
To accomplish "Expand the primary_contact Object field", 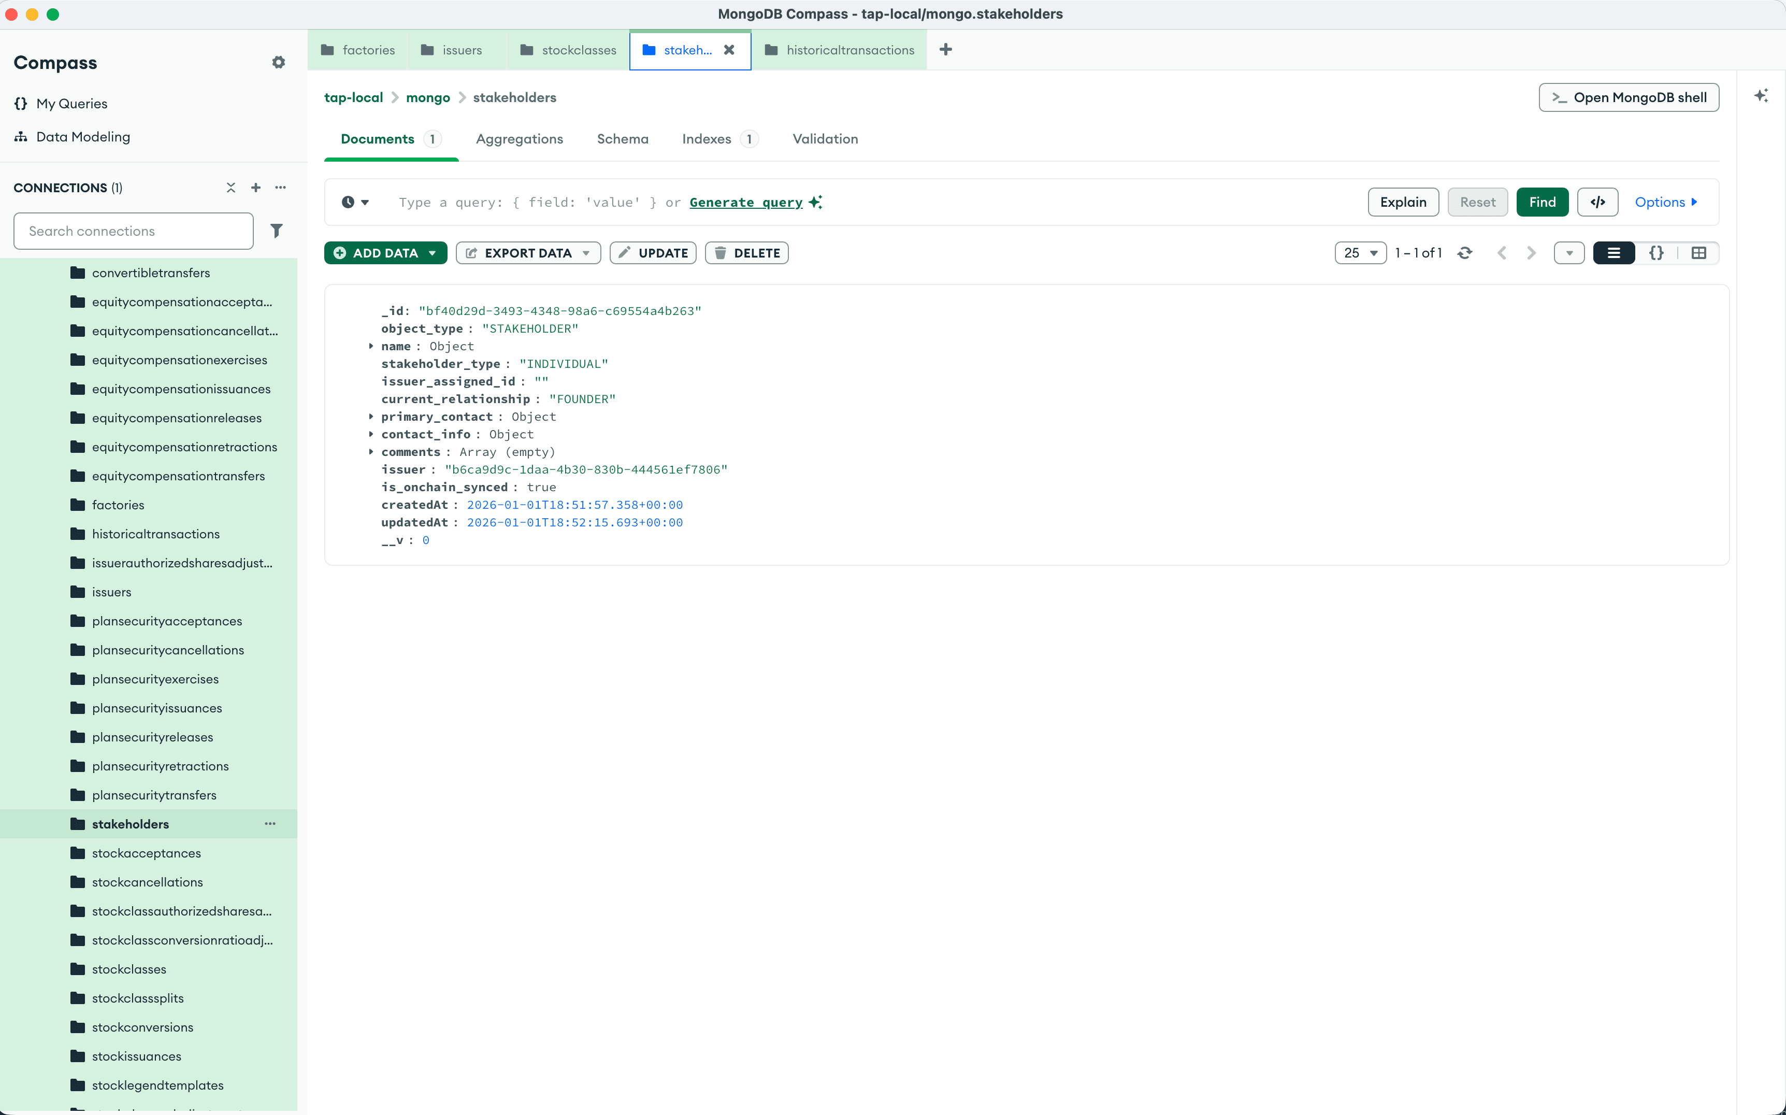I will pyautogui.click(x=371, y=417).
